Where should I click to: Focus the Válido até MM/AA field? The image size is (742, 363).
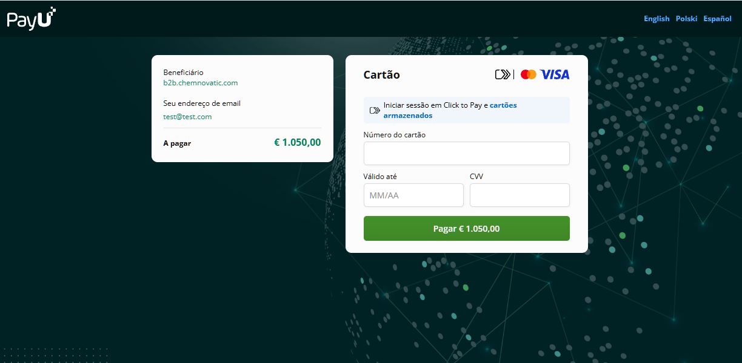[x=413, y=195]
